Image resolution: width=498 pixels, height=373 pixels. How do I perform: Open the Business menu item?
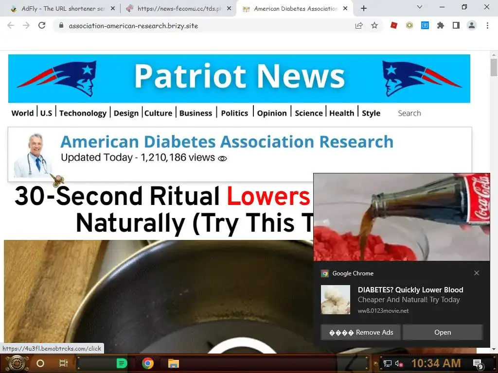pyautogui.click(x=196, y=113)
